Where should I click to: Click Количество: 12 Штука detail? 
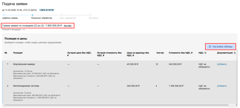pyautogui.click(x=23, y=71)
